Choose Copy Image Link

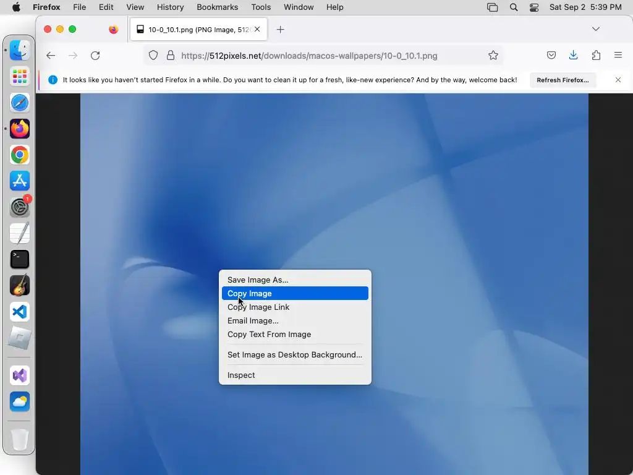click(295, 307)
